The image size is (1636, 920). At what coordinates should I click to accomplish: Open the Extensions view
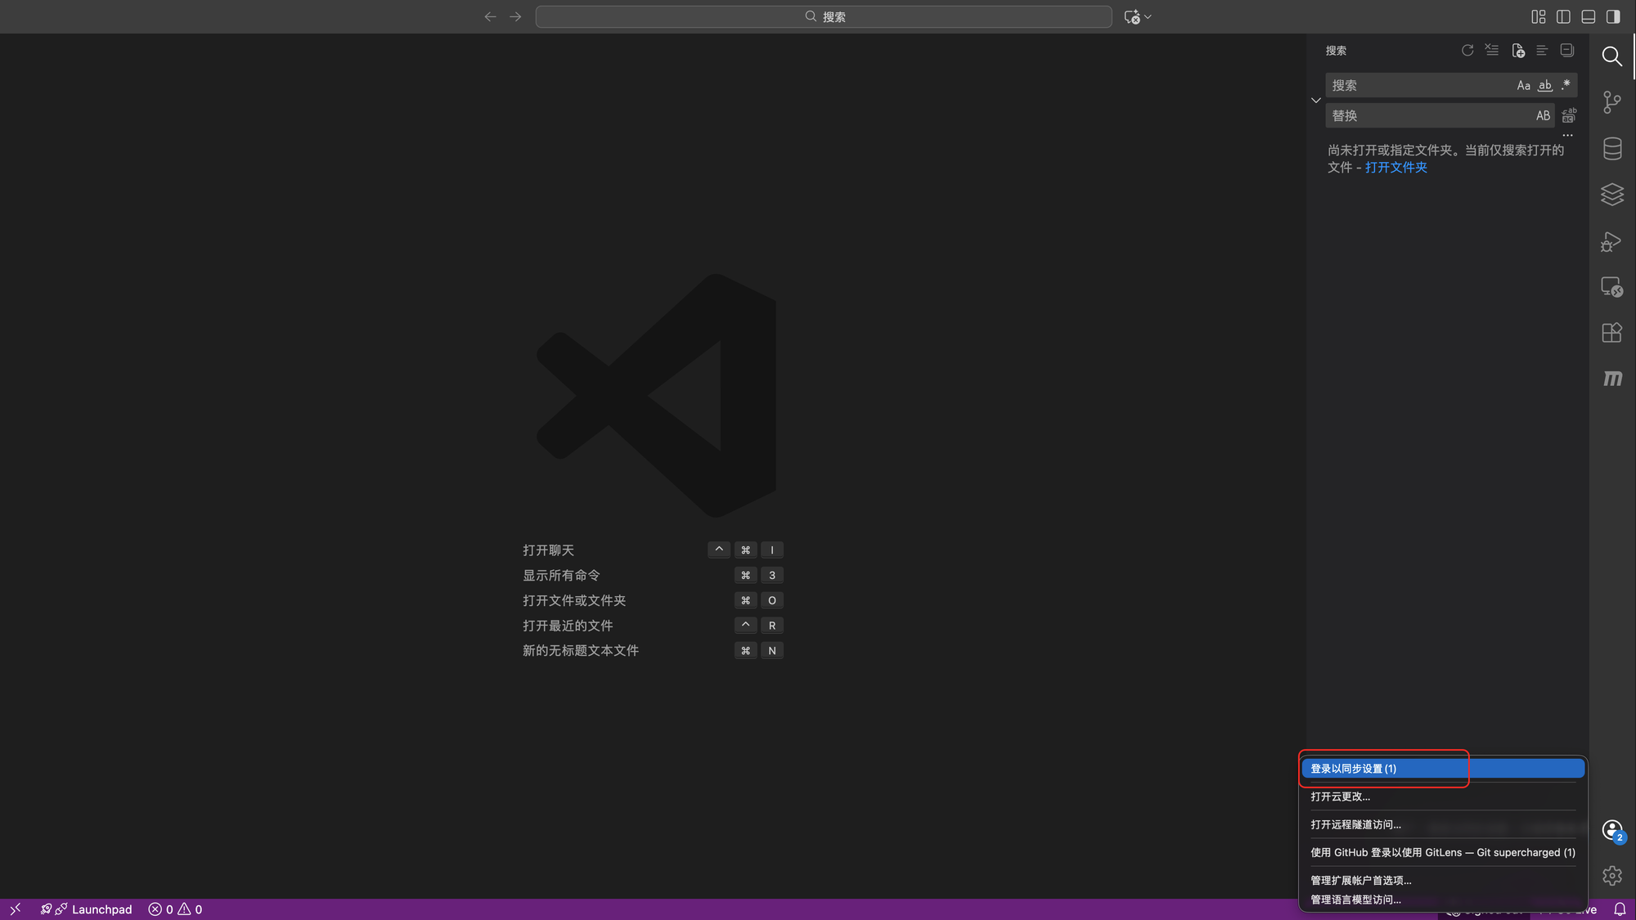[1611, 333]
